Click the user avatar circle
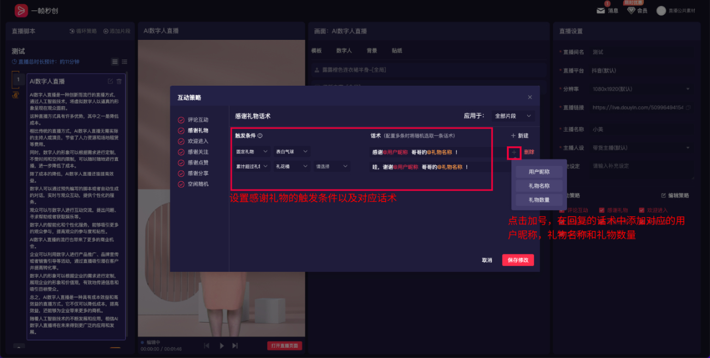This screenshot has height=358, width=710. 661,10
